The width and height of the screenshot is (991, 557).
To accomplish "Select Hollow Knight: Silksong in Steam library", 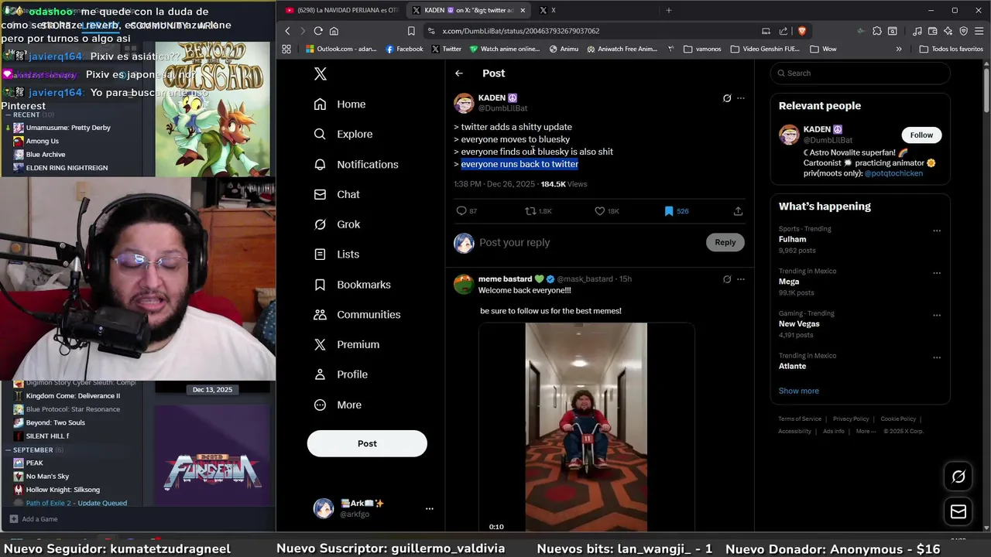I will tap(57, 489).
